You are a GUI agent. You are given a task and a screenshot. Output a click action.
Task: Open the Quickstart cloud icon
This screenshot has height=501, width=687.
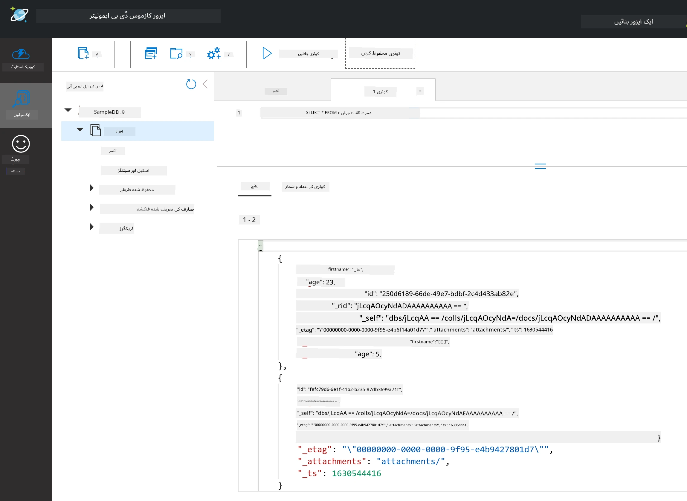(x=21, y=54)
